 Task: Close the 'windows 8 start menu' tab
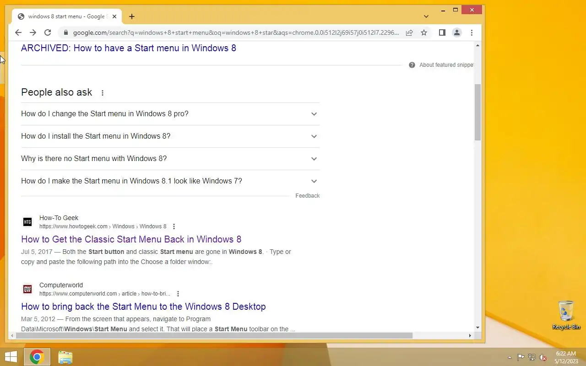coord(114,16)
